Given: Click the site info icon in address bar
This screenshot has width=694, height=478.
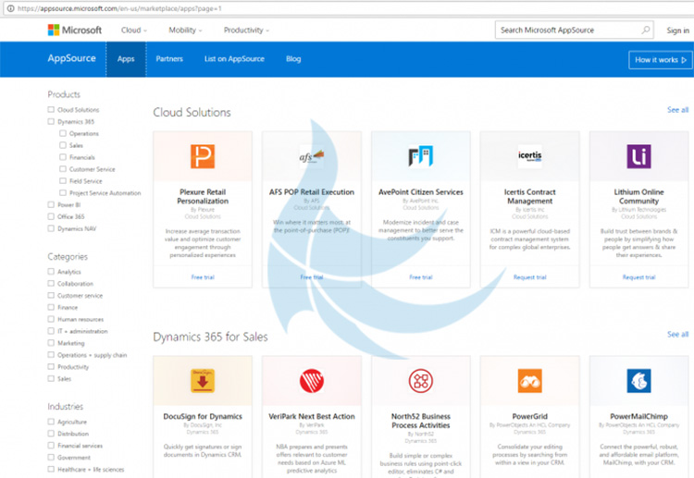Looking at the screenshot, I should click(10, 8).
